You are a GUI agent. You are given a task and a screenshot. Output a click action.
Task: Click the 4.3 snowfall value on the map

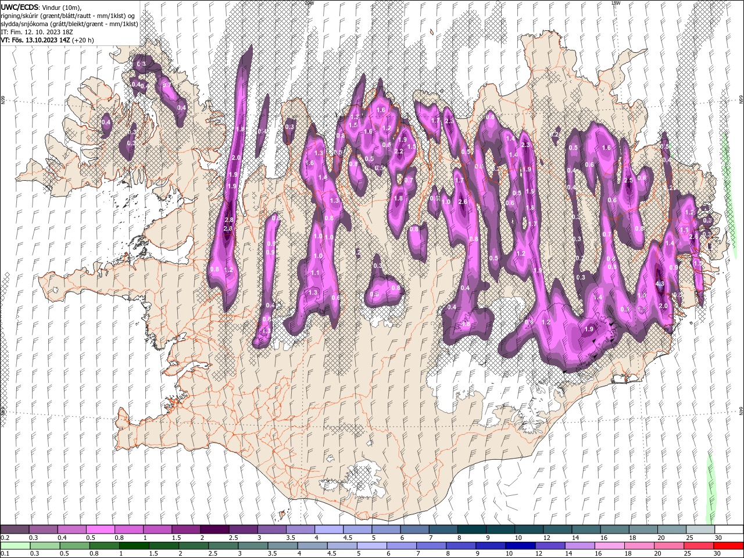coord(660,284)
